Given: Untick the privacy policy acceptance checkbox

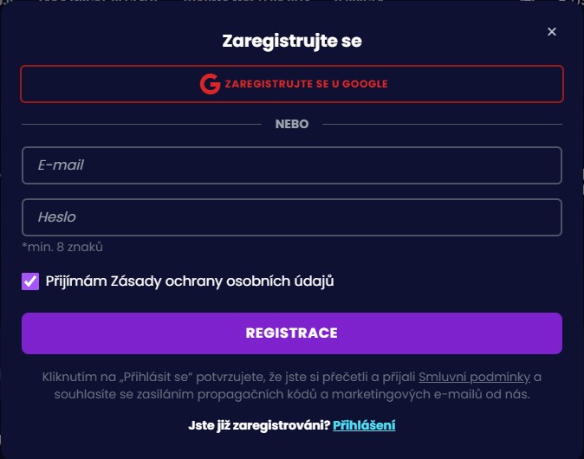Looking at the screenshot, I should click(30, 281).
